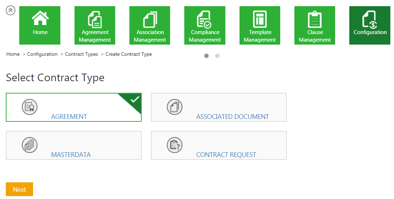Switch to the second step indicator dot
Viewport: 394px width, 199px height.
tap(217, 56)
